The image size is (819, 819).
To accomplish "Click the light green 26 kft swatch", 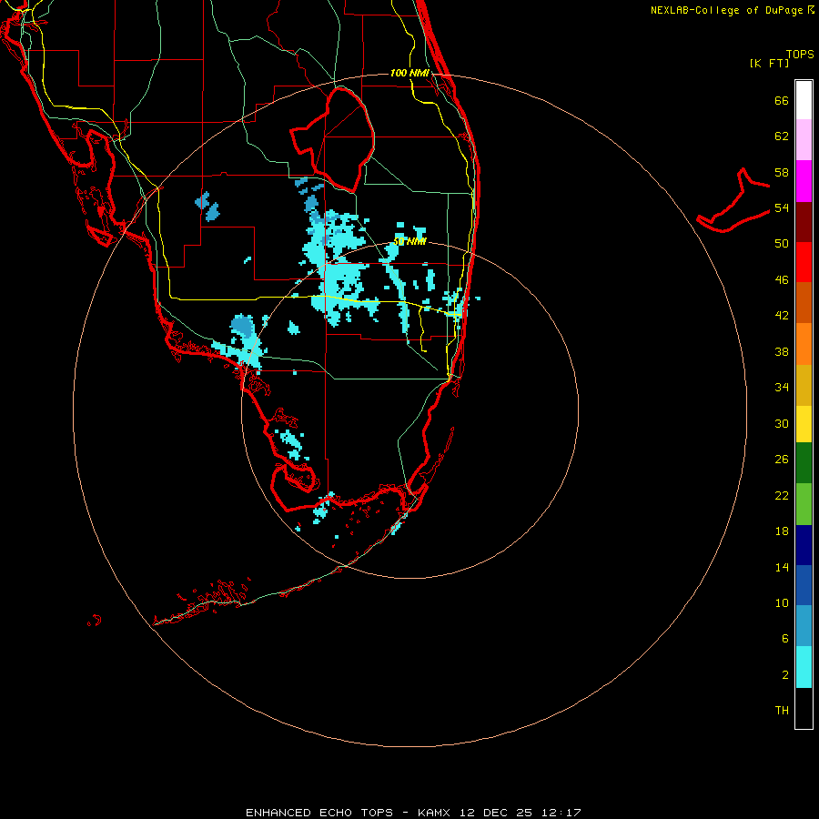I will pos(804,504).
